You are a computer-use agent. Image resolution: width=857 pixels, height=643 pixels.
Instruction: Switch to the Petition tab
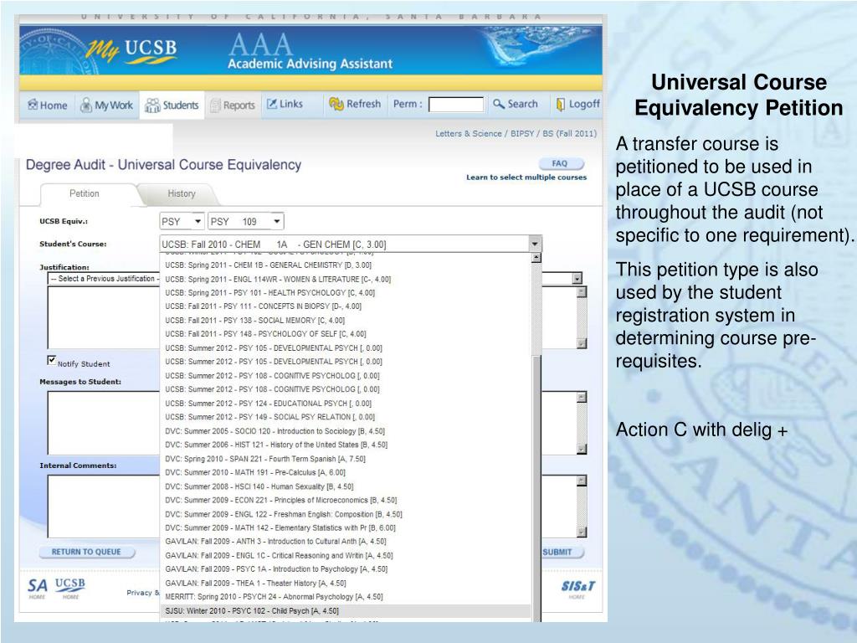tap(85, 193)
